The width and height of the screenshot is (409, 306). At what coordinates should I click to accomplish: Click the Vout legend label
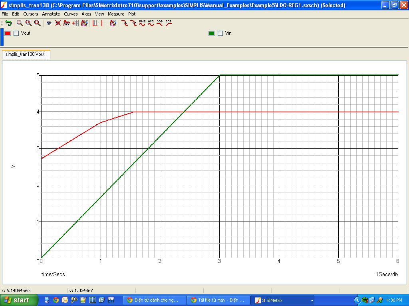point(26,33)
